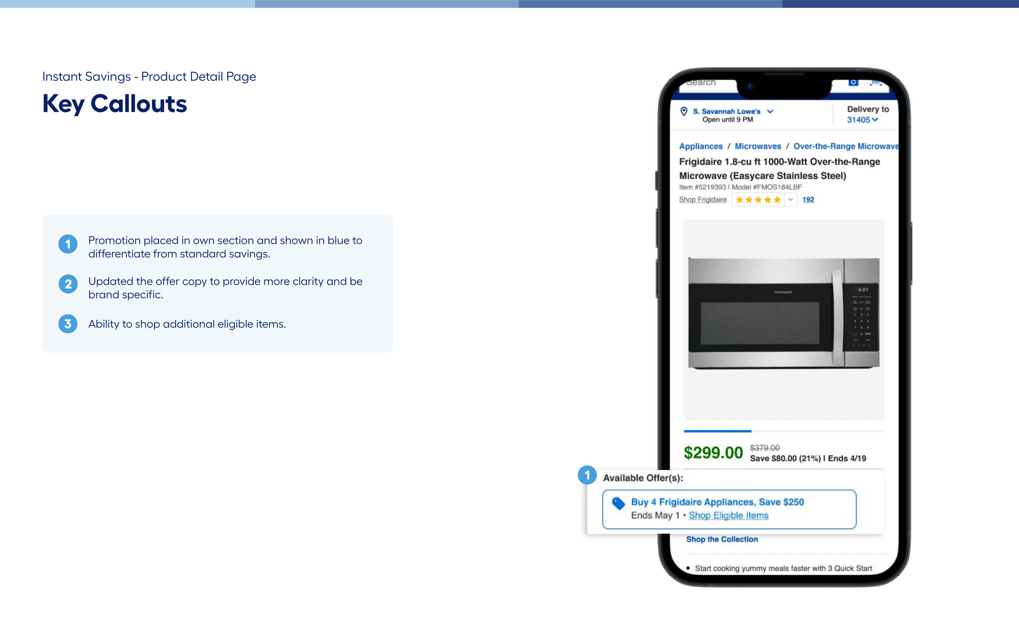
Task: Select the fifth rating star
Action: 777,200
